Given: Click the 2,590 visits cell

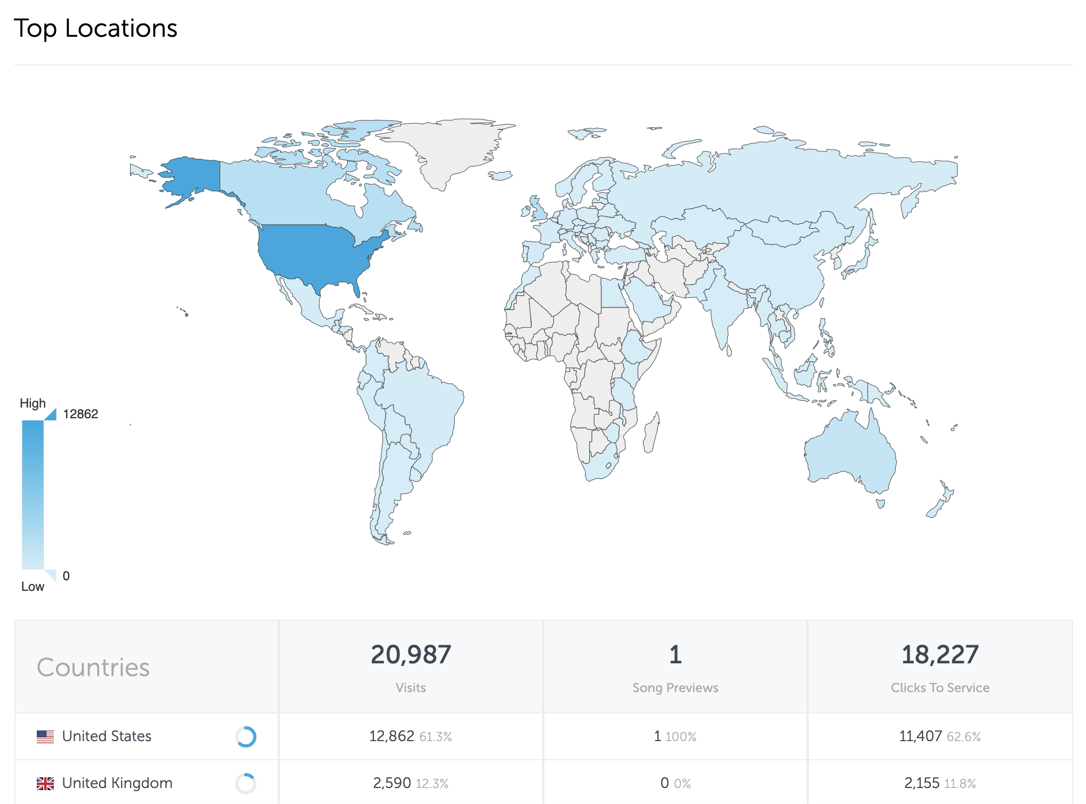Looking at the screenshot, I should click(411, 783).
